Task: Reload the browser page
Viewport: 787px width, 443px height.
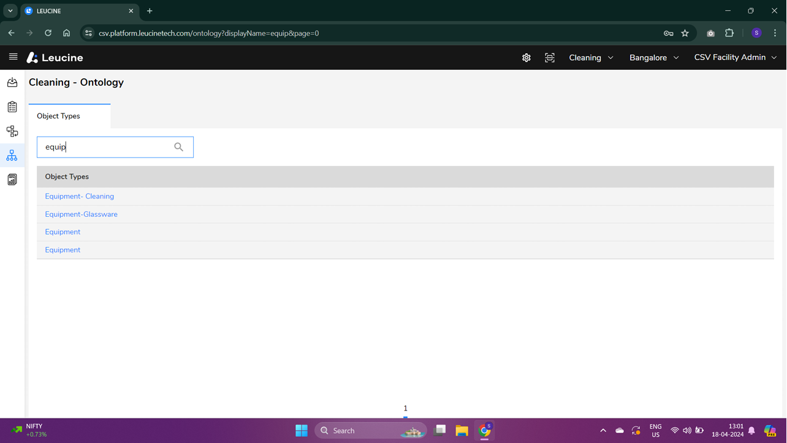Action: 48,33
